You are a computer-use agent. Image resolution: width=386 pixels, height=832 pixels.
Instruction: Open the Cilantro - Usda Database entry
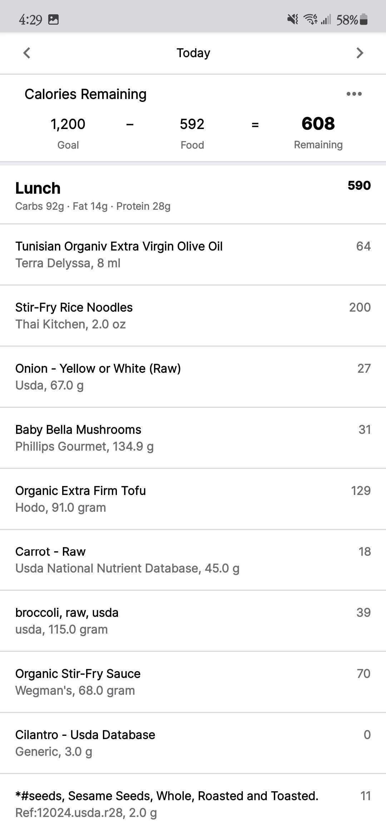193,743
